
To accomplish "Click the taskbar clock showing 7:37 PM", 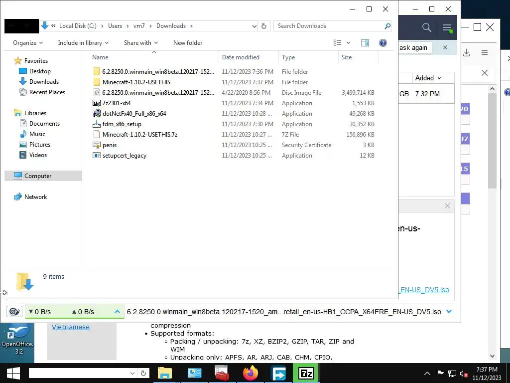I will tap(487, 374).
